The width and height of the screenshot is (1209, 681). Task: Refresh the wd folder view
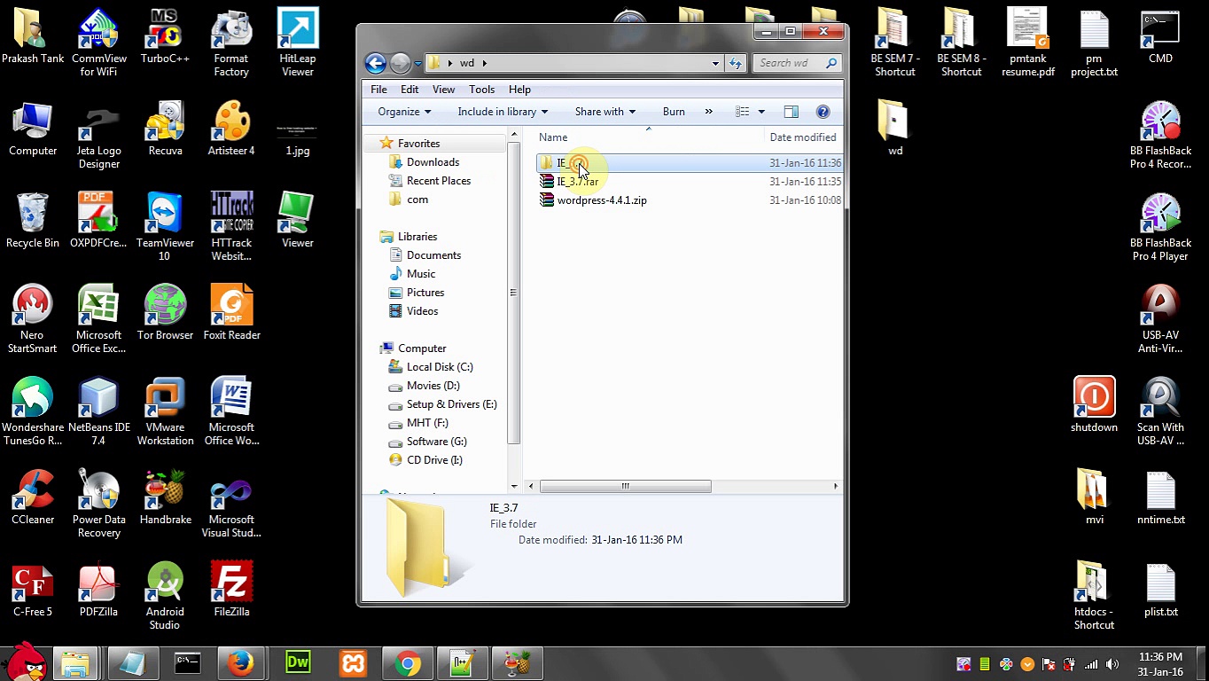736,63
